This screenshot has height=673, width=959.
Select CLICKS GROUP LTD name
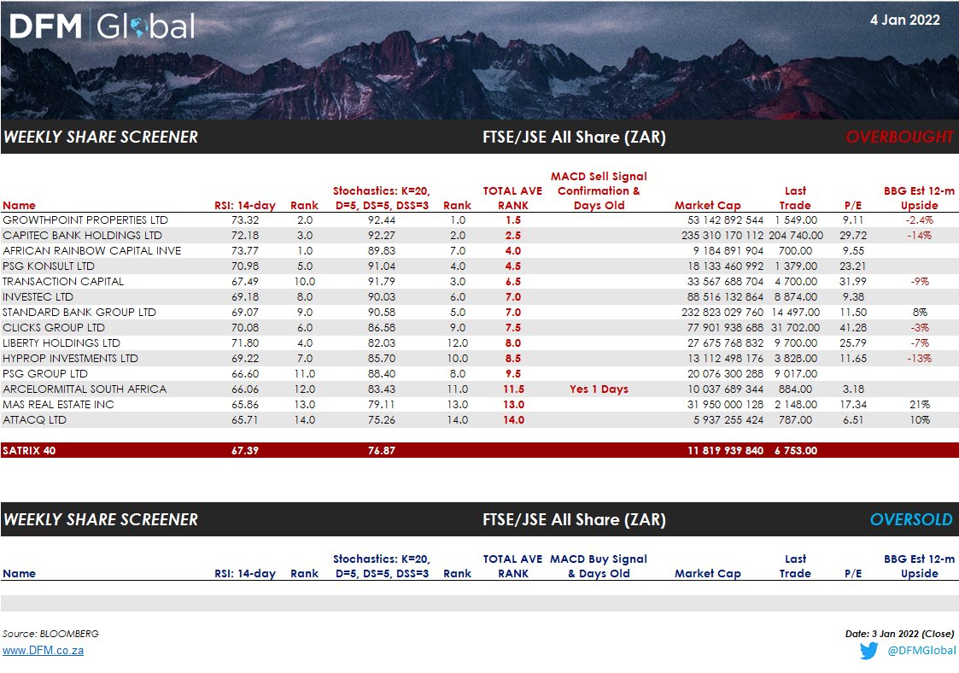click(53, 327)
